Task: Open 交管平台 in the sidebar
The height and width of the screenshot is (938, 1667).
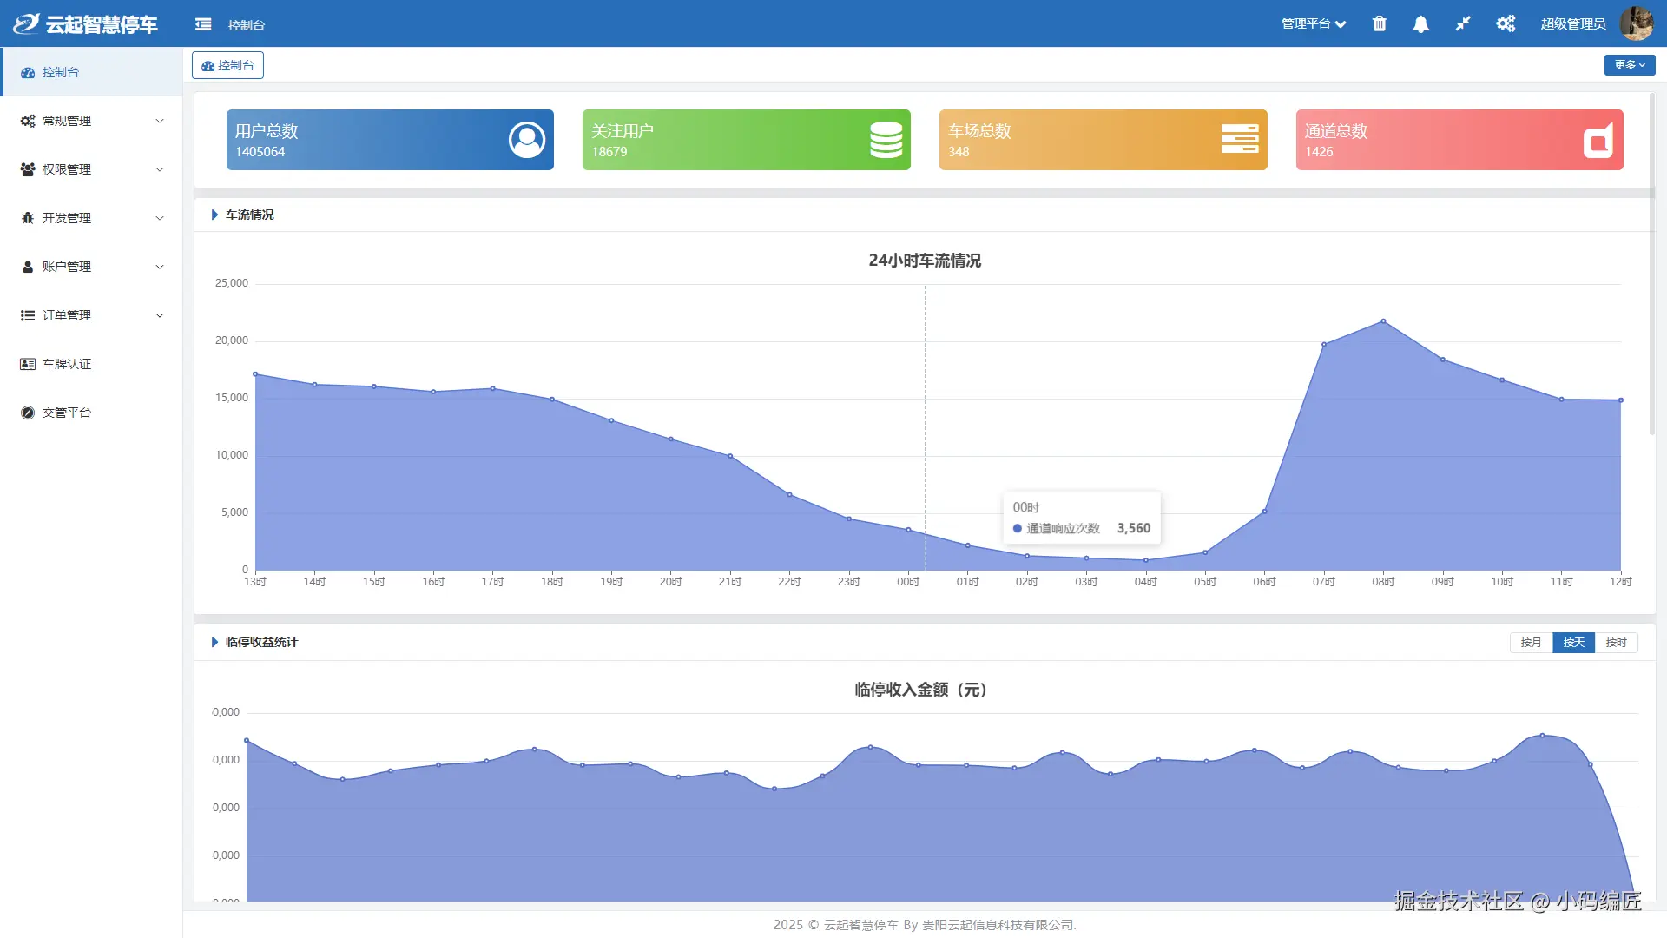Action: tap(67, 413)
